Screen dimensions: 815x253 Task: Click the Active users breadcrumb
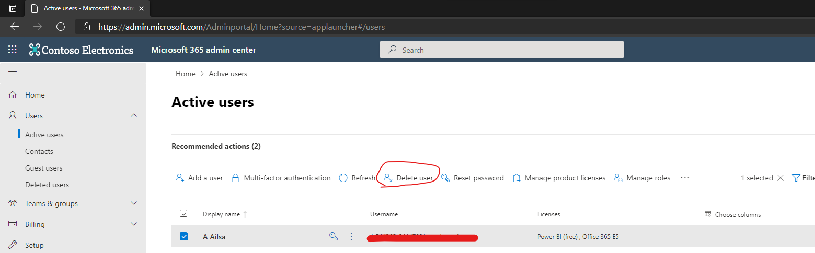pos(228,74)
